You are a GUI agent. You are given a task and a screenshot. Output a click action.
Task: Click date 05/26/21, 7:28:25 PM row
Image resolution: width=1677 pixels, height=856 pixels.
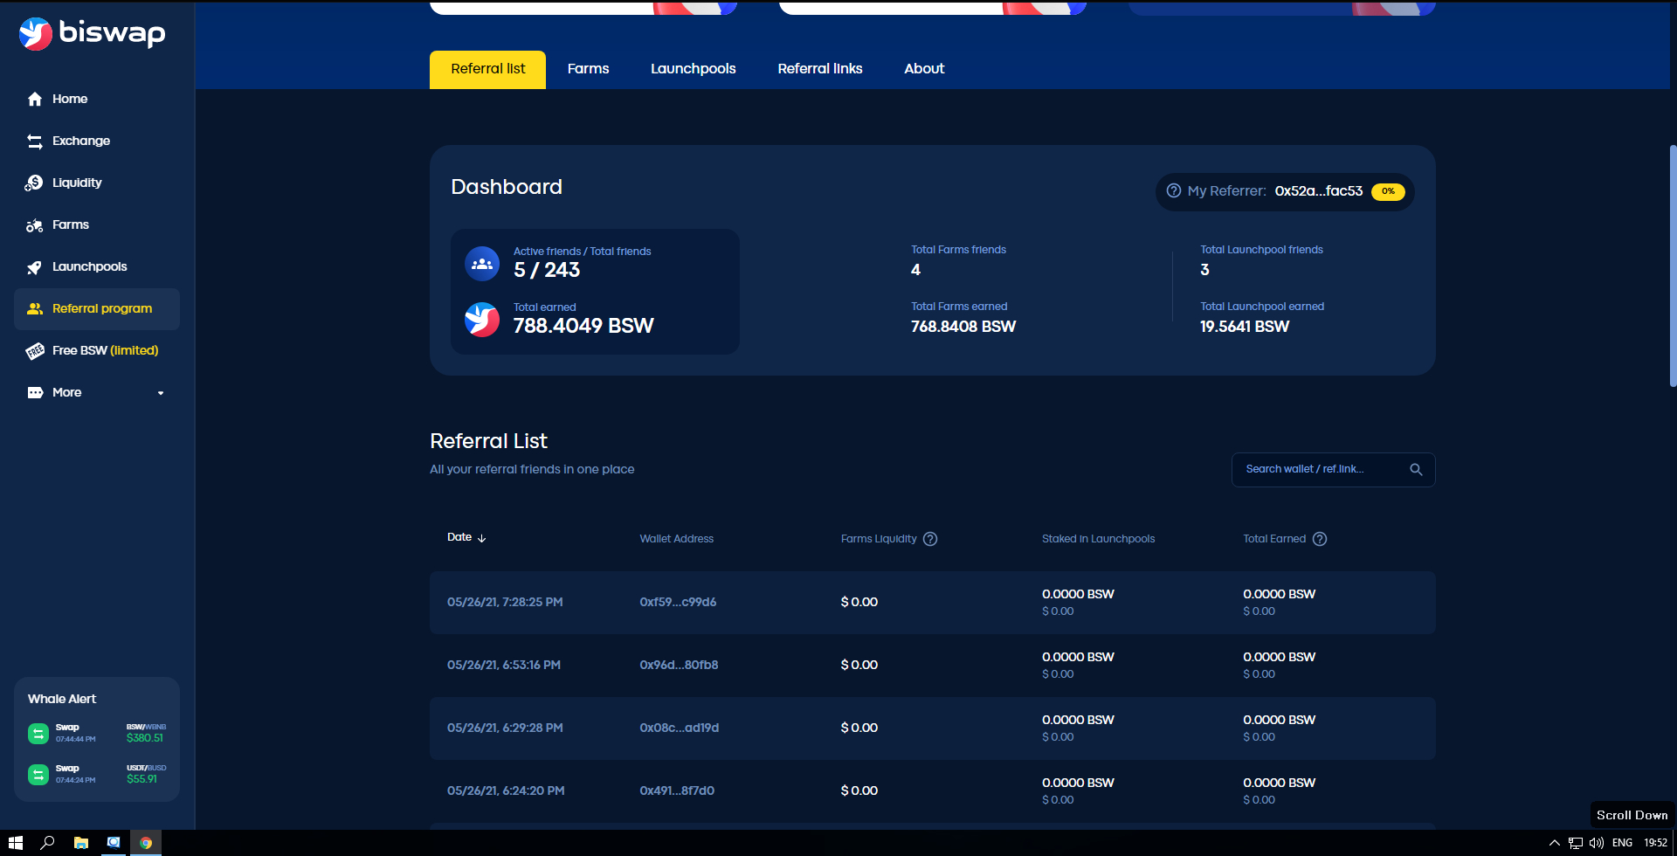pyautogui.click(x=505, y=602)
